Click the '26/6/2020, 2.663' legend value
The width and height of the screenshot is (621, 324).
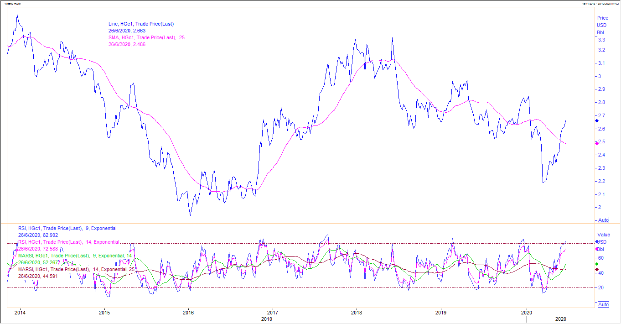coord(127,31)
